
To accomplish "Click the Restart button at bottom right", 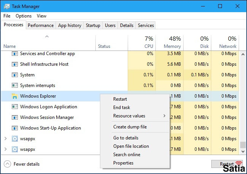I will click(x=227, y=164).
